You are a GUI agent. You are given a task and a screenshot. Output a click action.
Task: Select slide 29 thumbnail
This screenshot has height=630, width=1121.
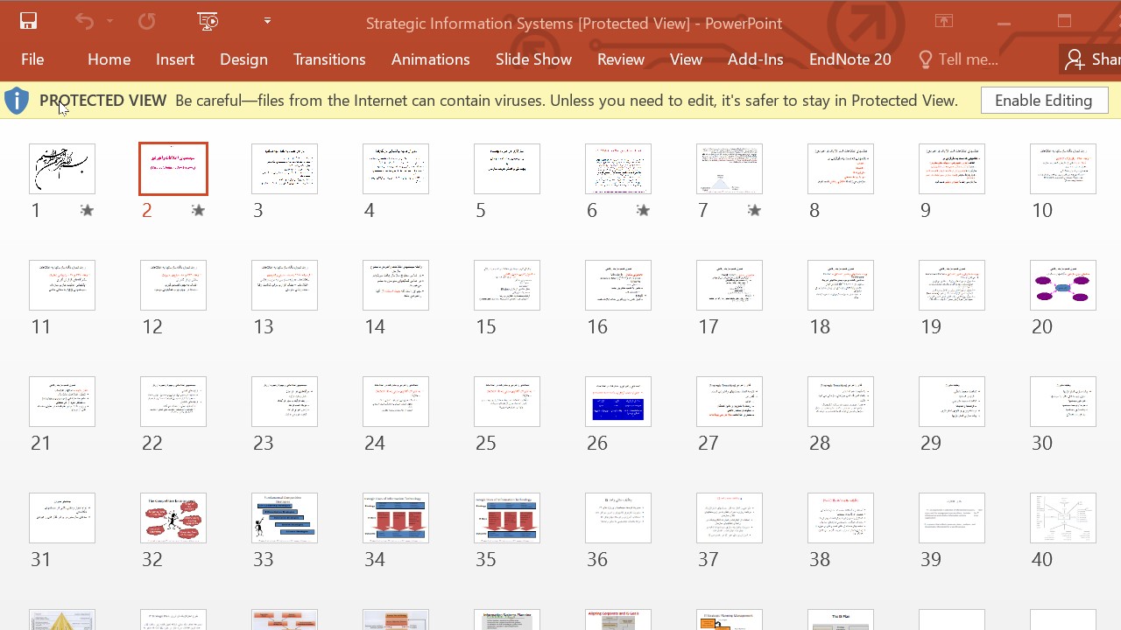point(952,402)
